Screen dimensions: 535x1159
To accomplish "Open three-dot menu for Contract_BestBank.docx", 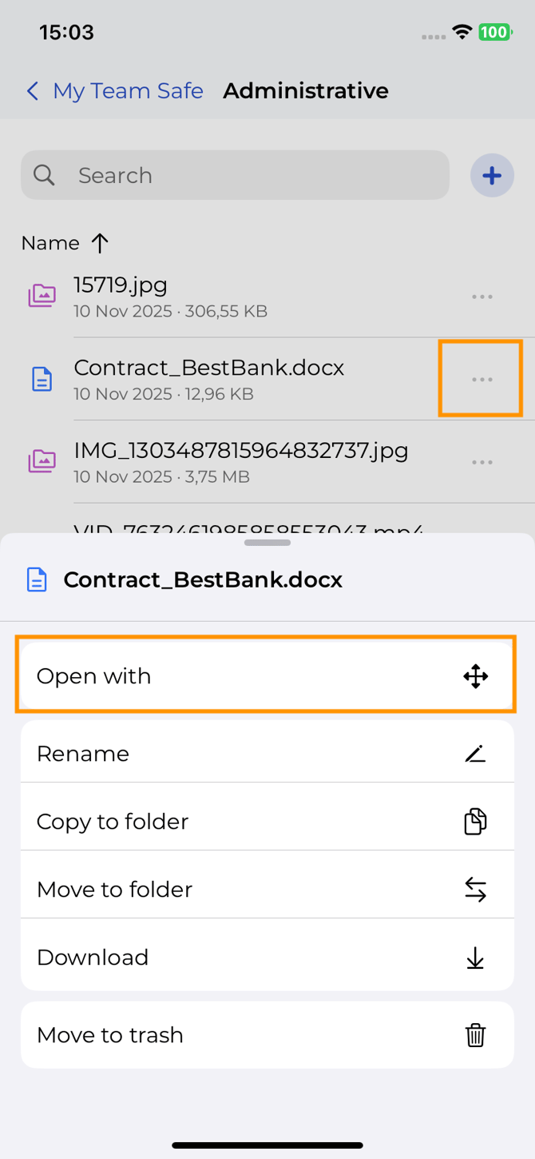I will [x=481, y=380].
